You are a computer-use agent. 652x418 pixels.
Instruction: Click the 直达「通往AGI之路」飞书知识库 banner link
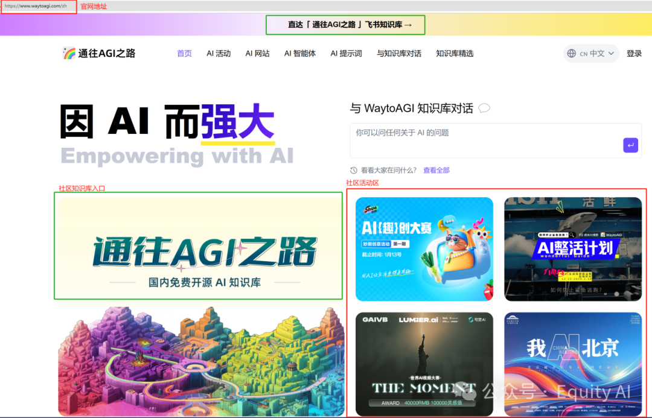tap(350, 25)
